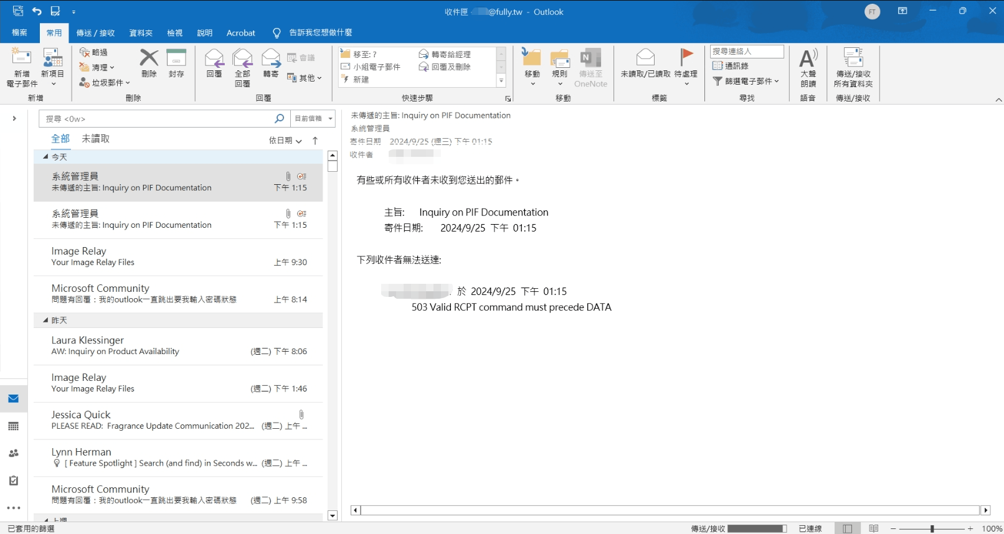
Task: Collapse the Today (今天) message group
Action: tap(45, 157)
